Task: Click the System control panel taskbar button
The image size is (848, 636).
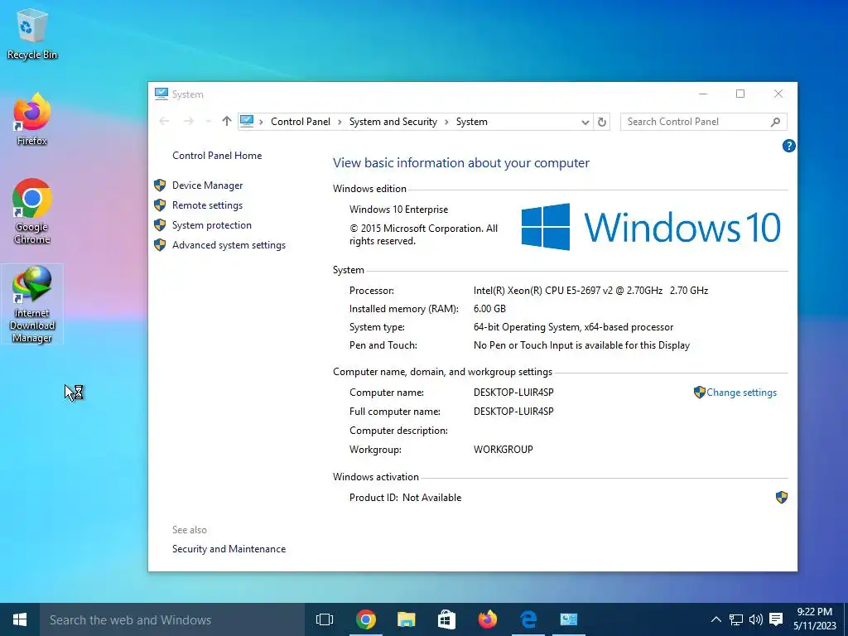Action: 568,619
